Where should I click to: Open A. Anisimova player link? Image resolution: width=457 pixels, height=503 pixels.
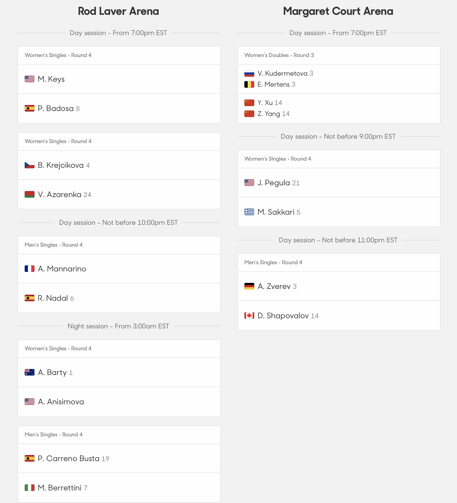click(x=61, y=402)
